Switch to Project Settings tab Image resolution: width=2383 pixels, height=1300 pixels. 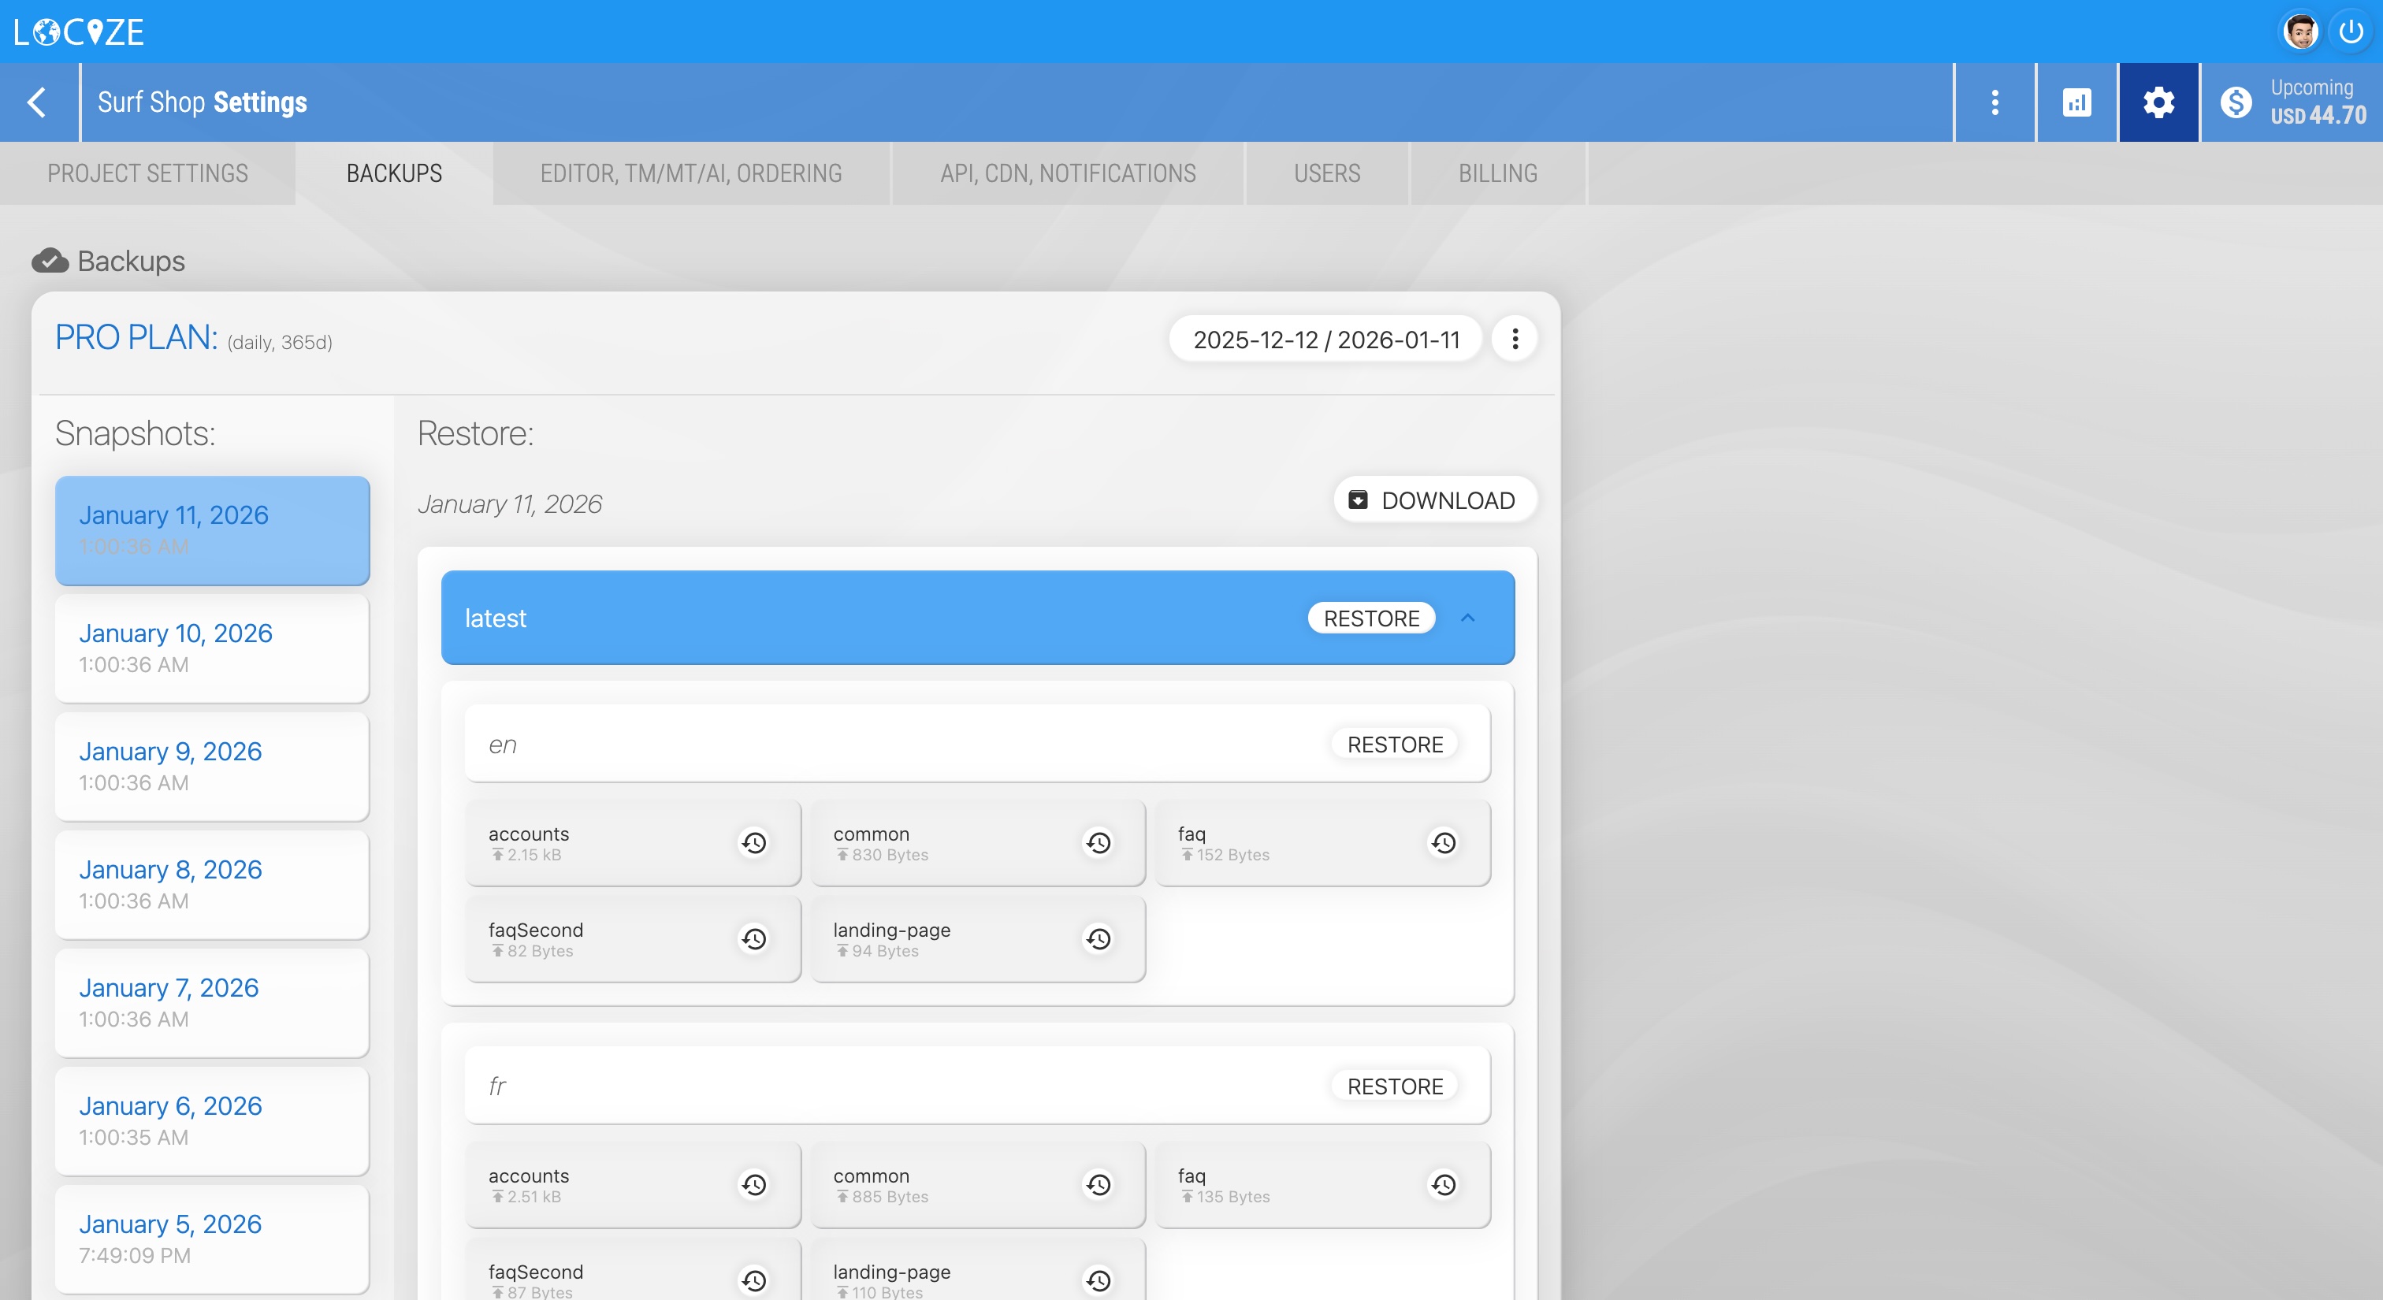point(147,174)
